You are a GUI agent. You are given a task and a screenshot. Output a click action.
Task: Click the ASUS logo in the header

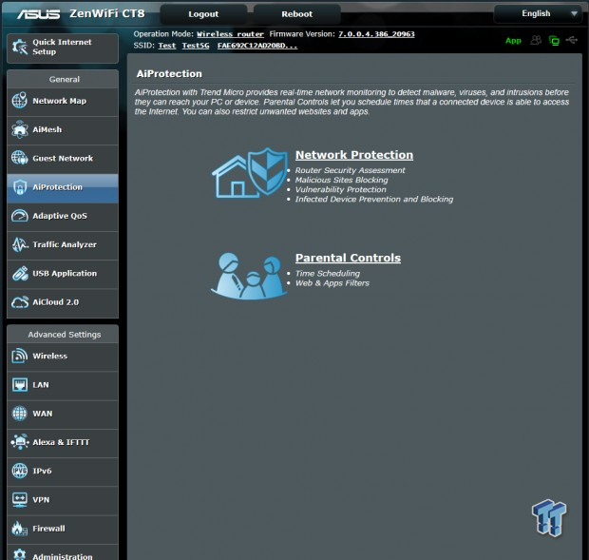pyautogui.click(x=39, y=14)
